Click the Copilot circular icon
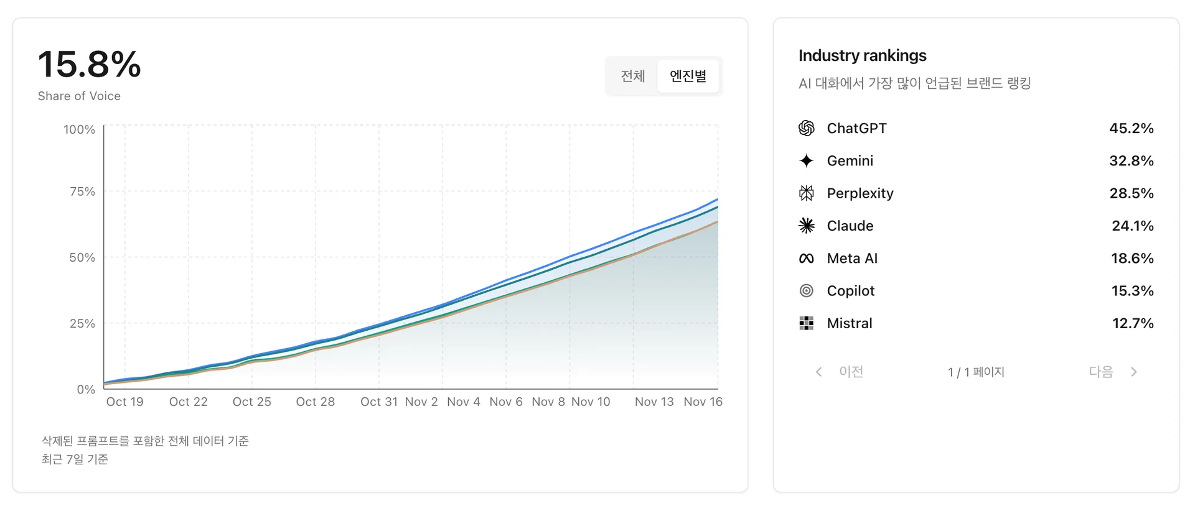 (x=807, y=291)
